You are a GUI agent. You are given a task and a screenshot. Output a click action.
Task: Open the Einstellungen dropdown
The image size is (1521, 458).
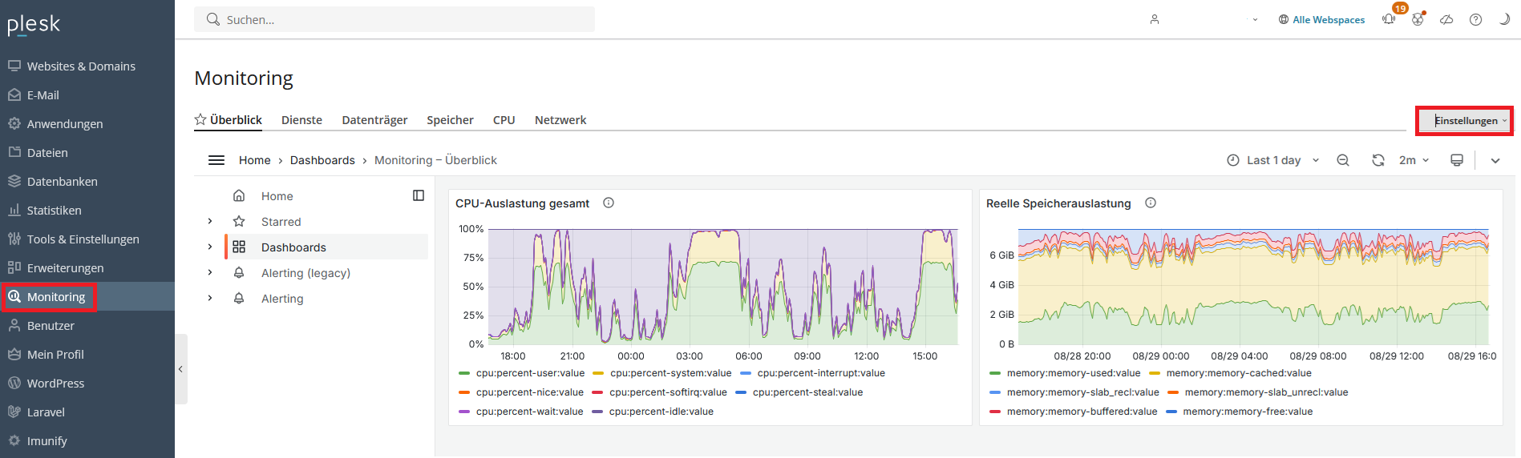click(1465, 121)
